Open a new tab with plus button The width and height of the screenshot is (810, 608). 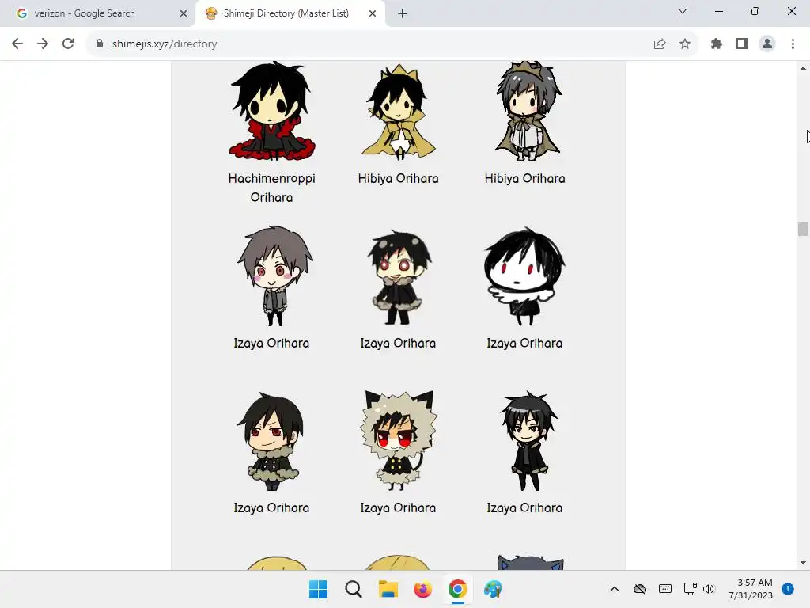coord(403,14)
